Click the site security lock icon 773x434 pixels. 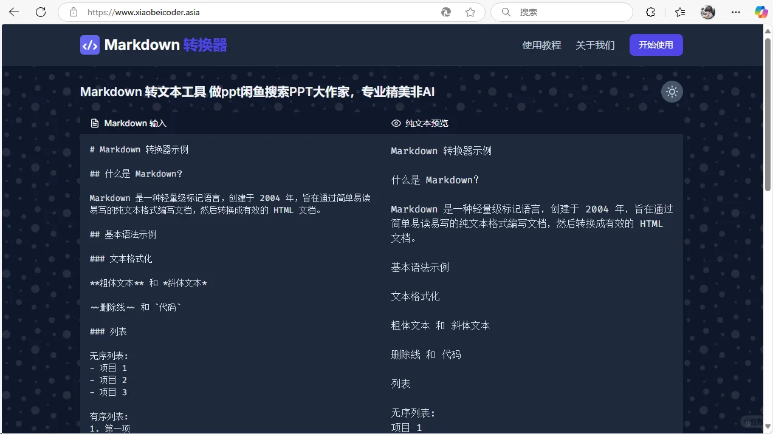pos(73,12)
